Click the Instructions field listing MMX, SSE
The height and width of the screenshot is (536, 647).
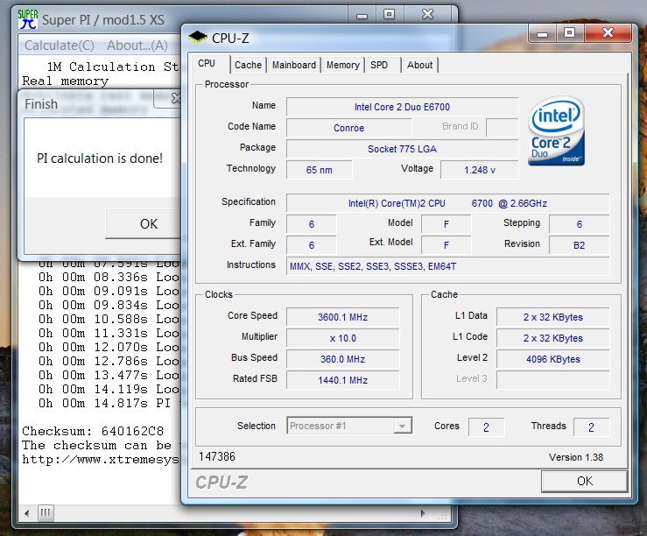pos(447,266)
